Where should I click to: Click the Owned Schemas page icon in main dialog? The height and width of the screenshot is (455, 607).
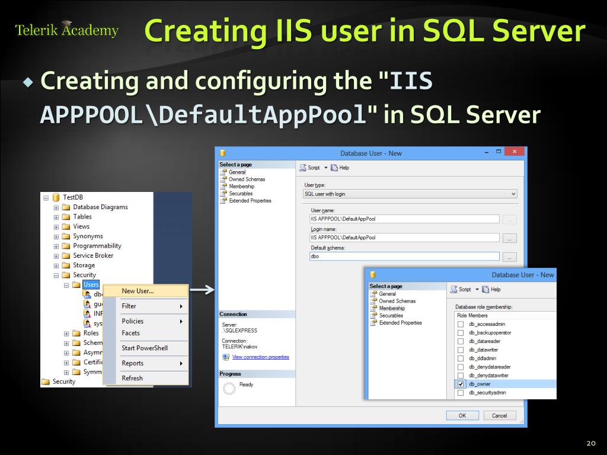tap(223, 179)
